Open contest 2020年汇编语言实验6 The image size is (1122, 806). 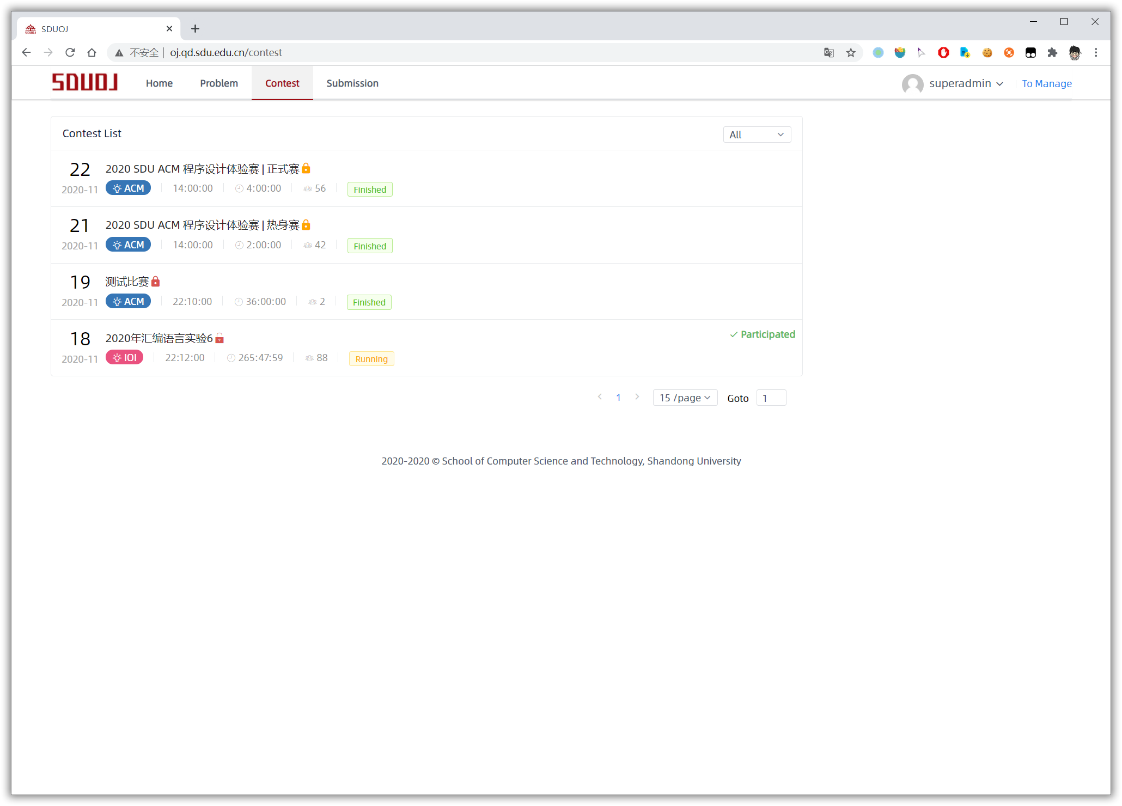158,338
